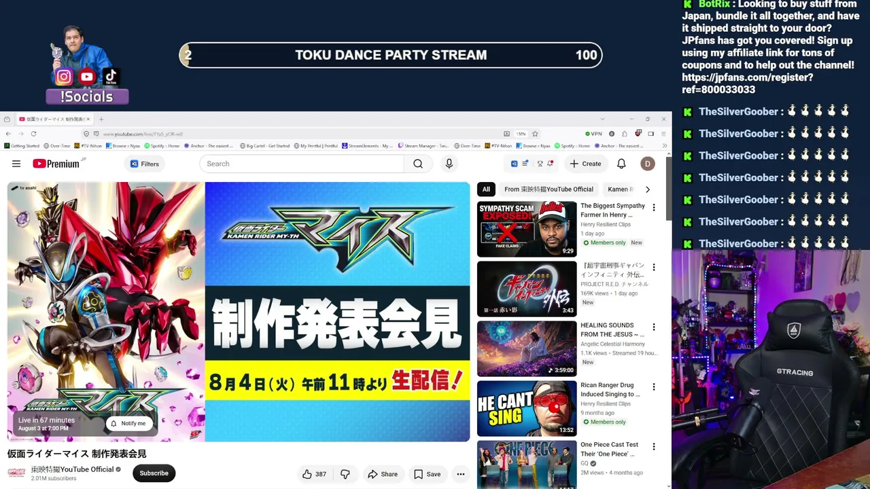Open the Sympathy Scam Exposed video thumbnail
The height and width of the screenshot is (489, 870).
tap(527, 230)
